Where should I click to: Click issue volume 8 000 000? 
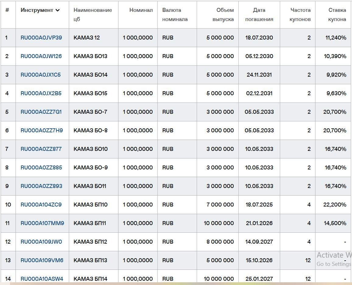tap(220, 242)
